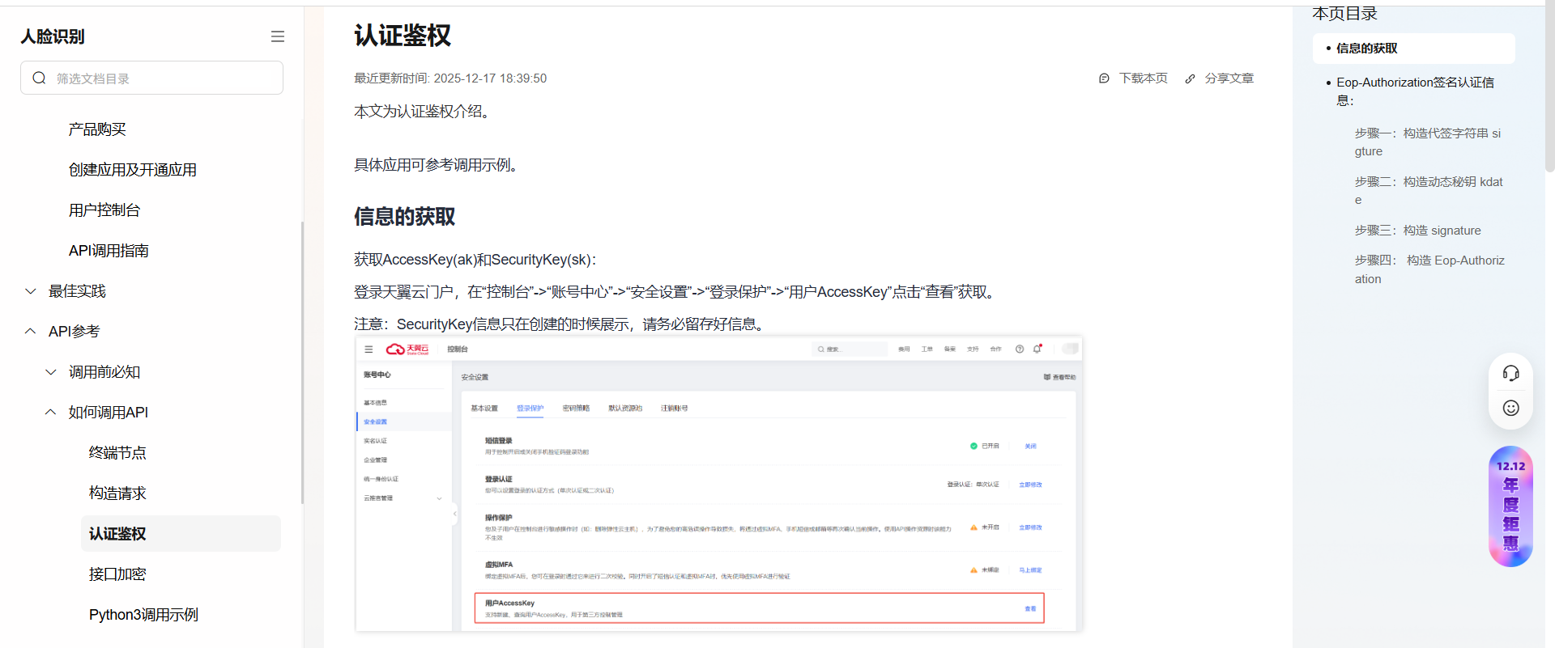
Task: Open Python3调用示例 page
Action: coord(143,615)
